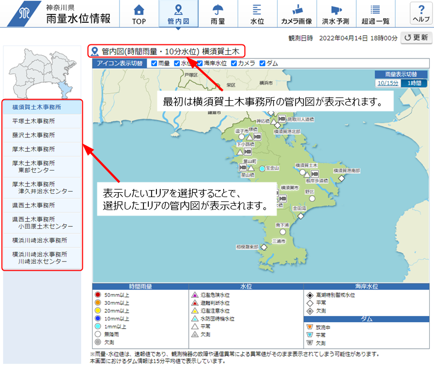Screen dimensions: 434x366
Task: Select the 星山橋 water level triangle
Action: [x=251, y=168]
